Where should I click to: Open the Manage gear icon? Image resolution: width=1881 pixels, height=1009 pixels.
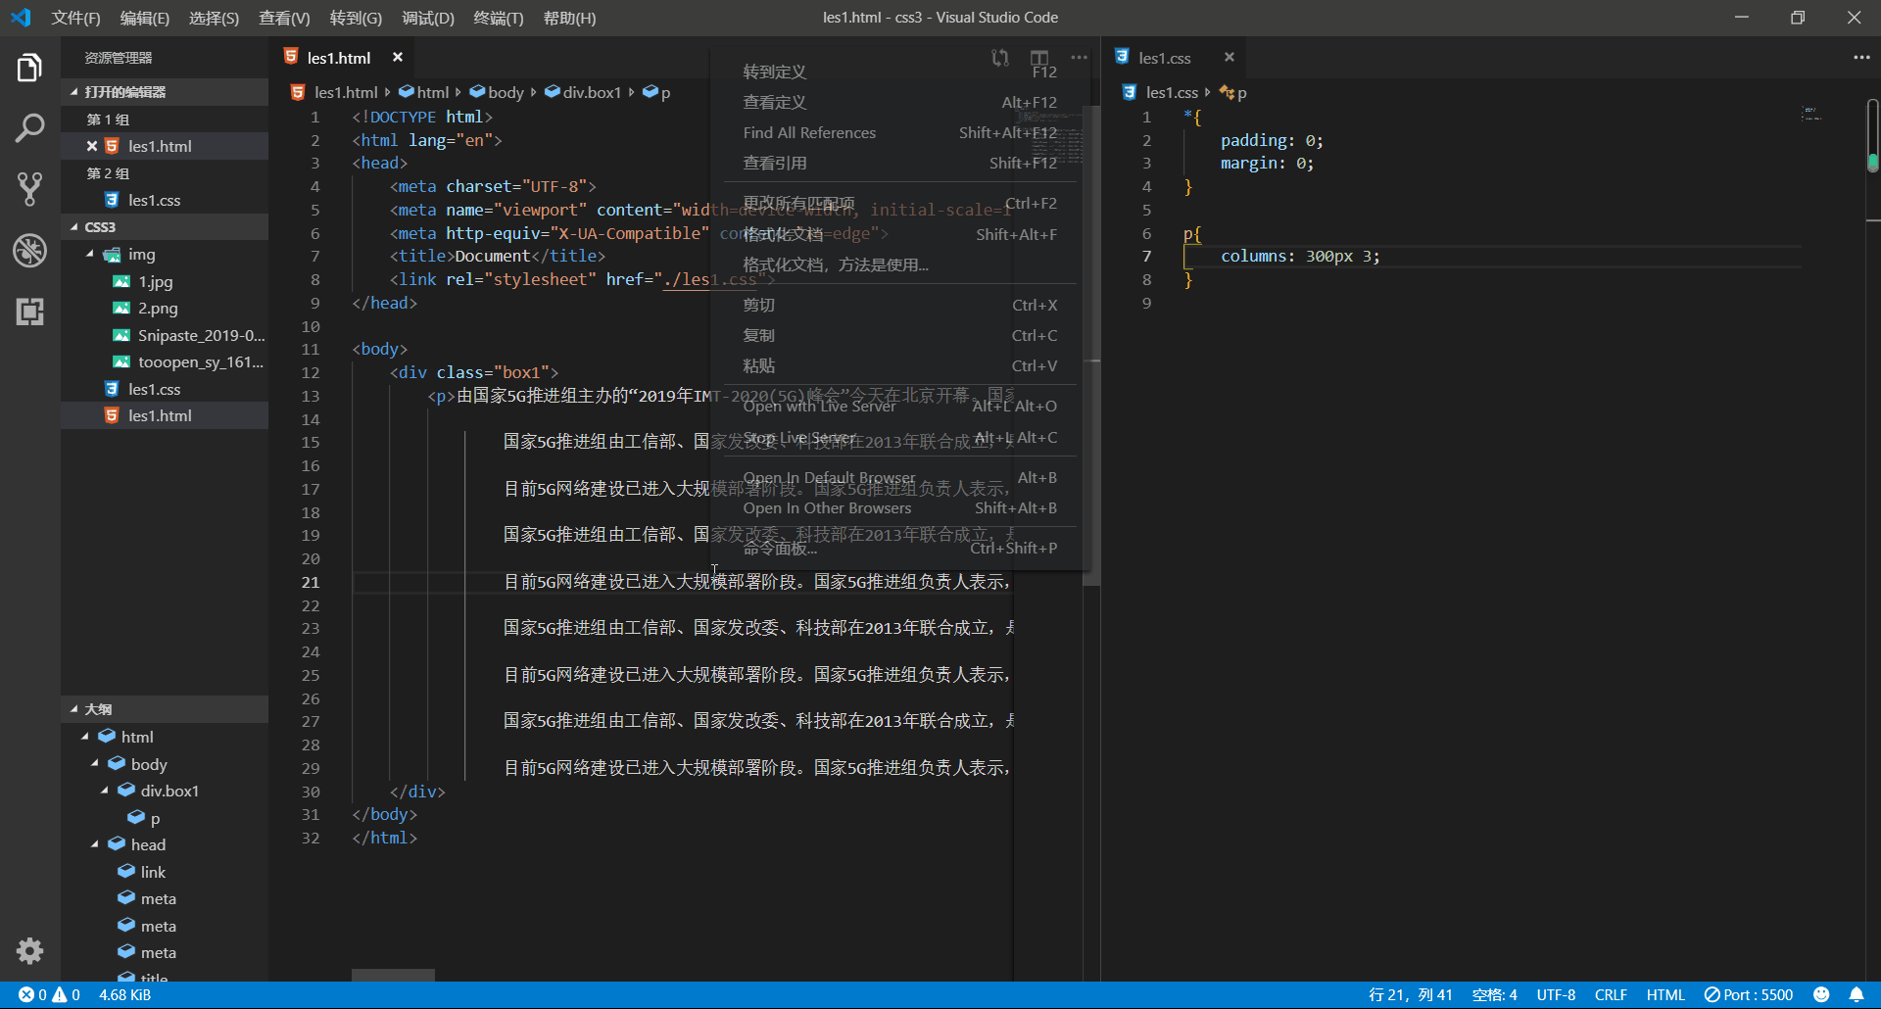pyautogui.click(x=29, y=950)
